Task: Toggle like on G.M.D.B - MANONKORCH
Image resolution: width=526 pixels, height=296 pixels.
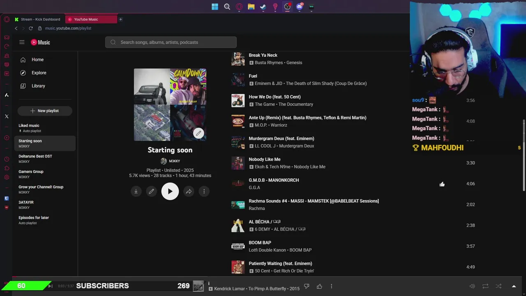Action: [x=442, y=184]
